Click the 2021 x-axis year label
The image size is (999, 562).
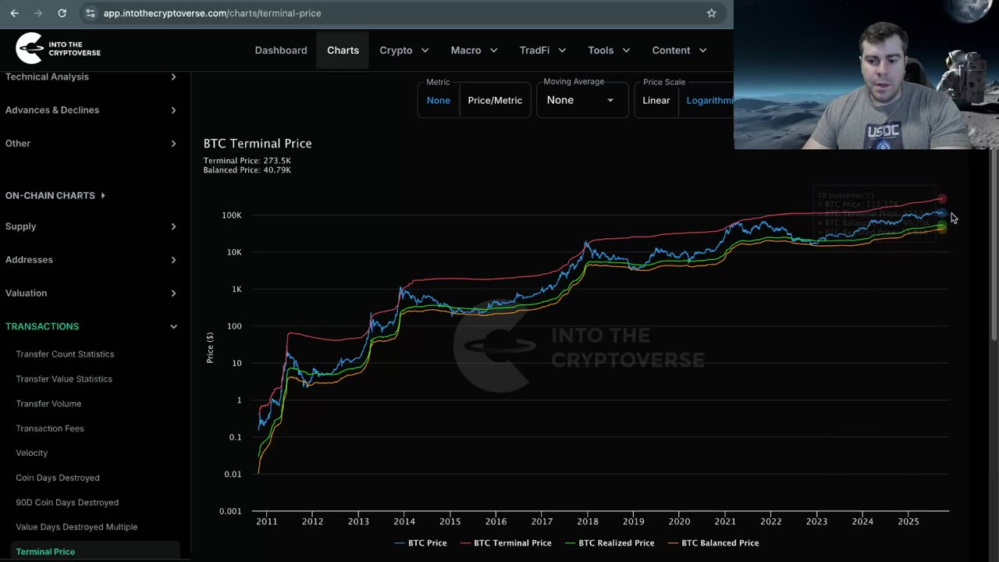[x=725, y=521]
